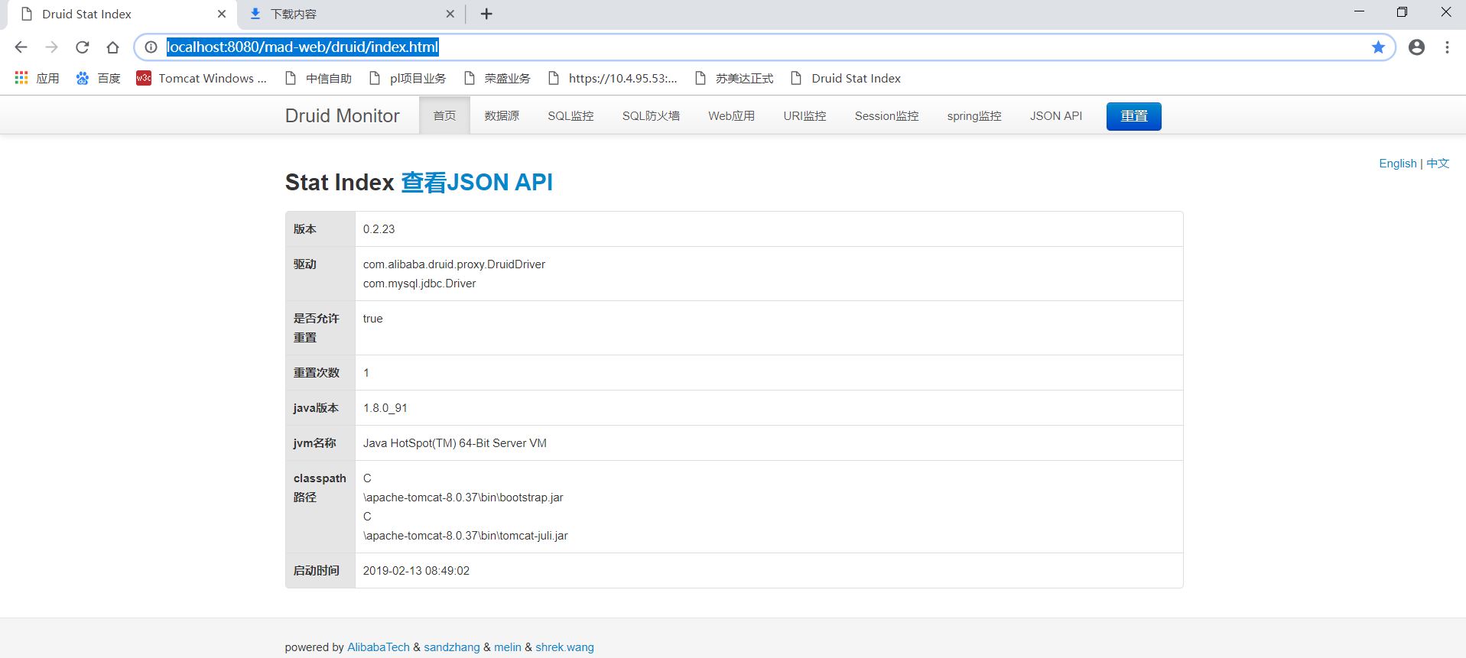Click the java版本 value 1.8.0_91

point(385,408)
